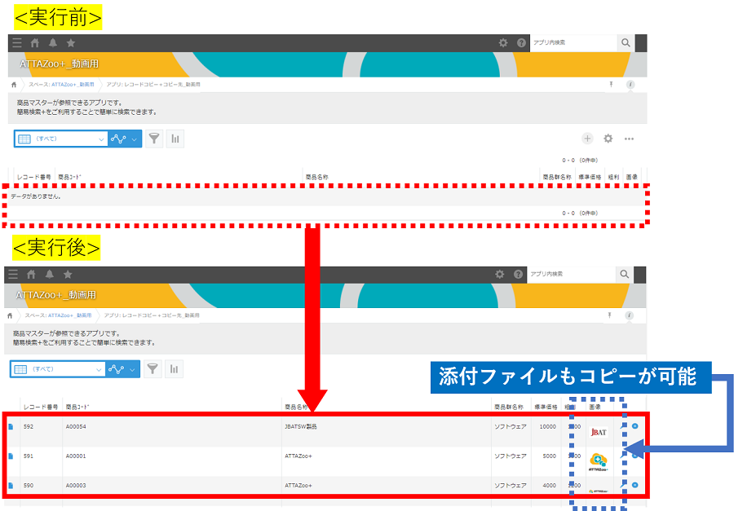Open the "..." more options icon
734x511 pixels.
tap(628, 139)
